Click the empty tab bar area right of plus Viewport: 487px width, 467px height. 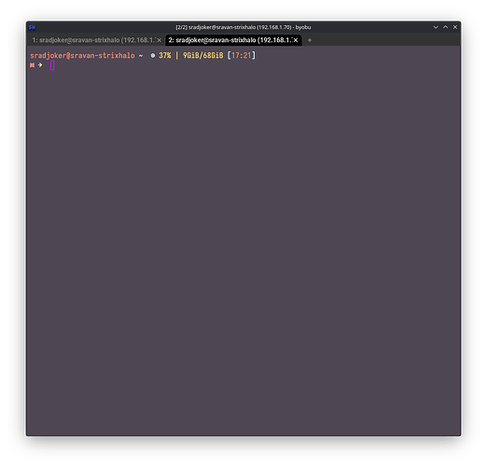[385, 40]
